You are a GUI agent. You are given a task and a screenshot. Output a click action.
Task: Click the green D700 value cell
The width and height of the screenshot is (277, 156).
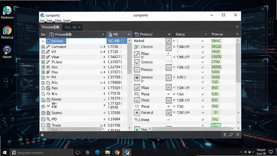pyautogui.click(x=216, y=62)
